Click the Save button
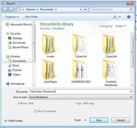 click(x=99, y=120)
